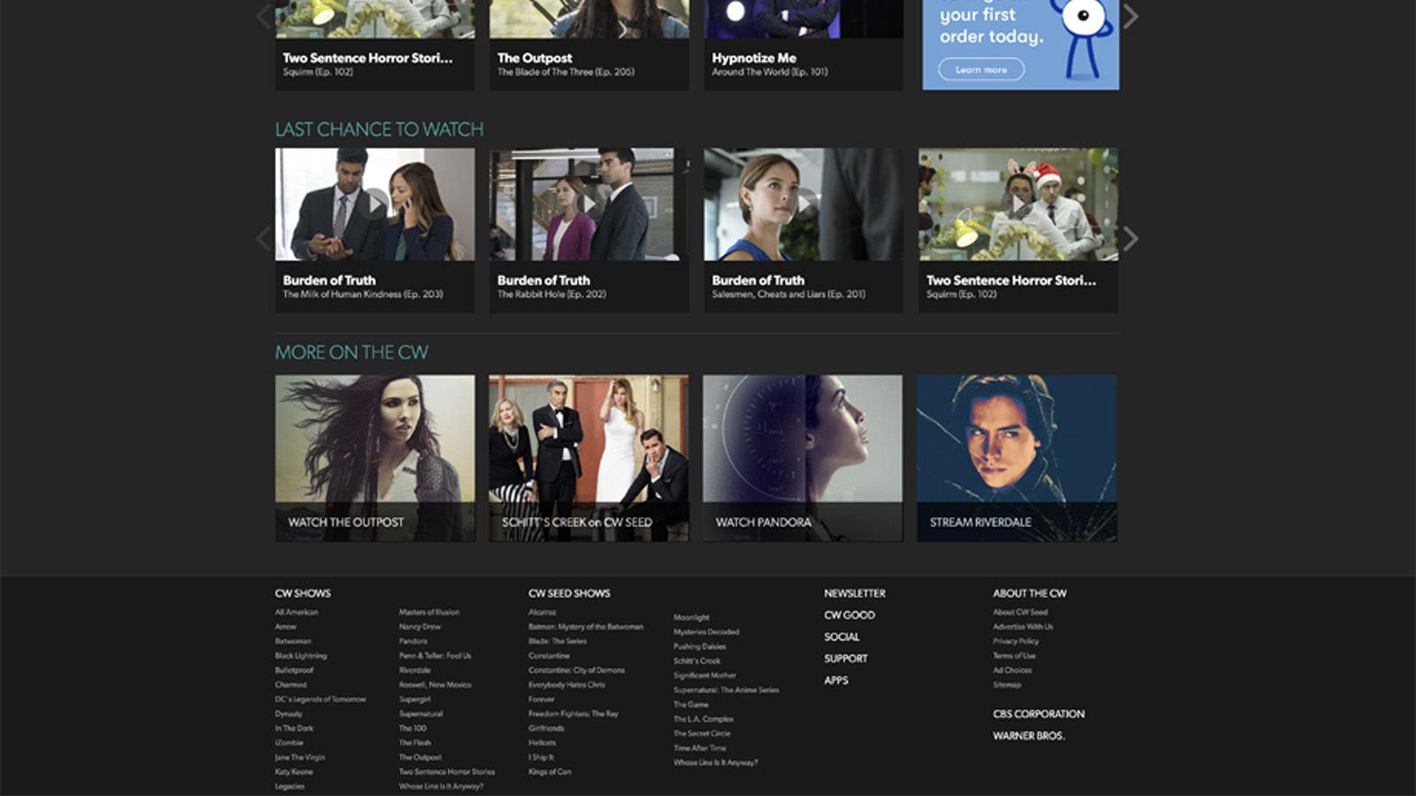Visit CBS Corporation link
This screenshot has height=796, width=1416.
coord(1038,714)
